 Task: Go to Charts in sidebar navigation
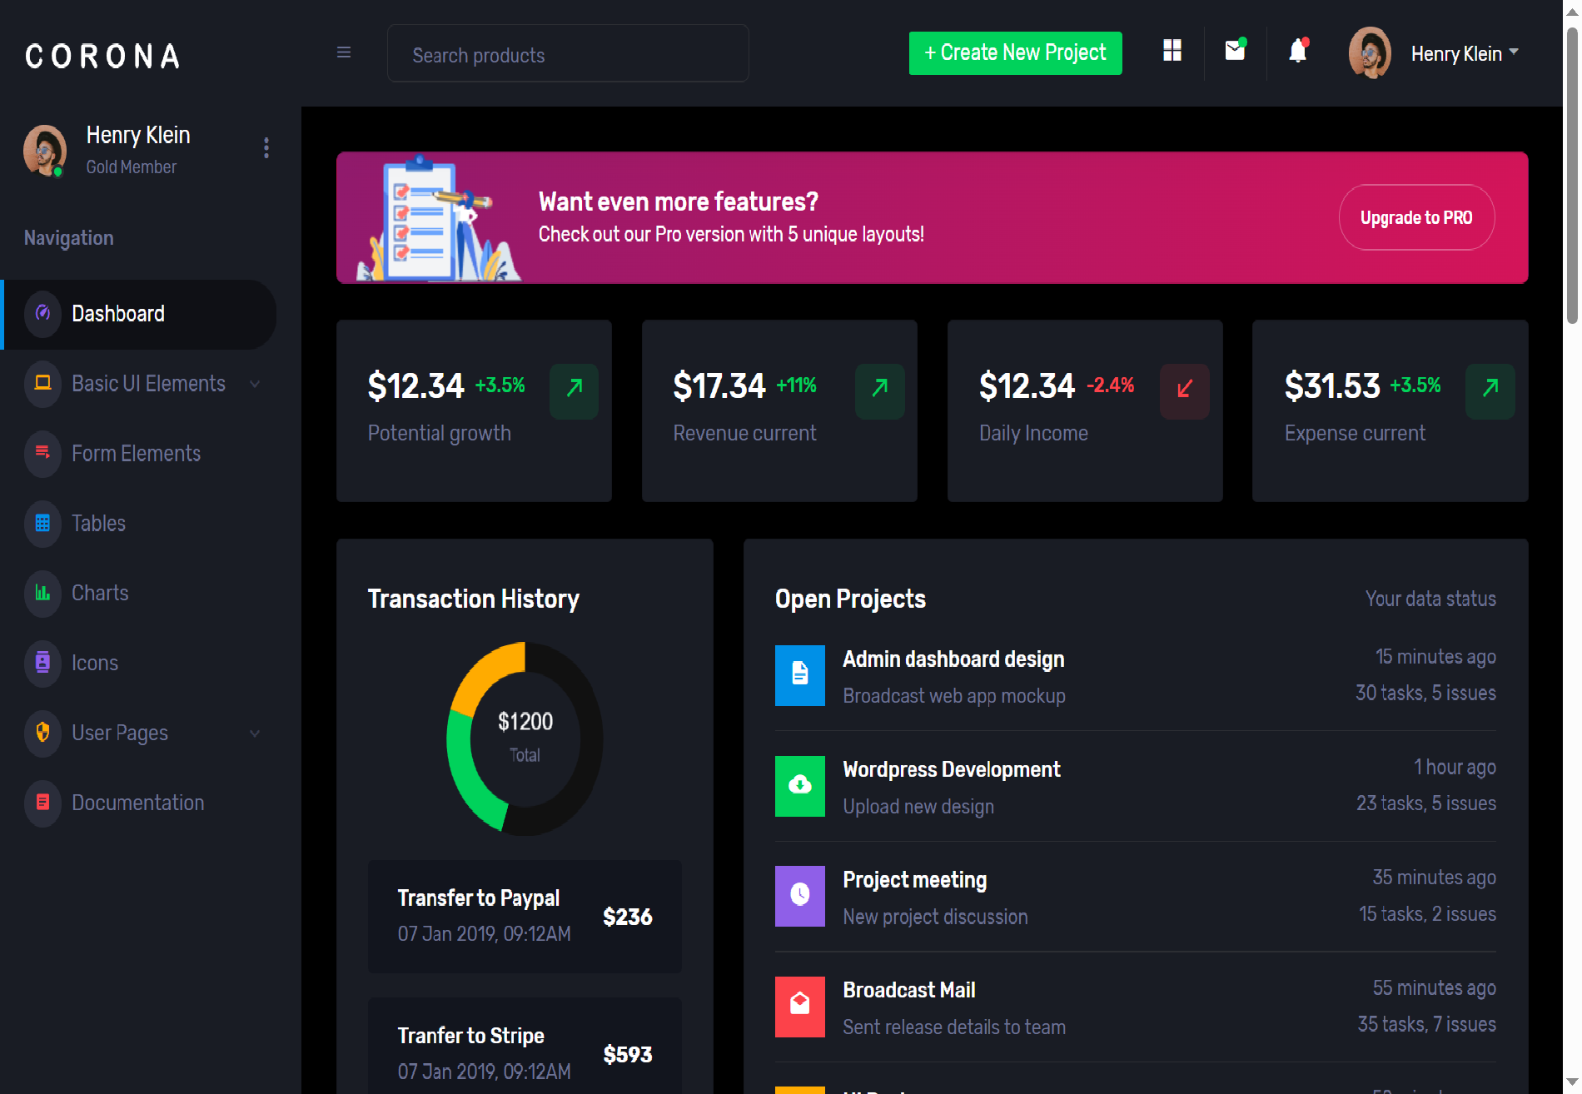pyautogui.click(x=100, y=594)
